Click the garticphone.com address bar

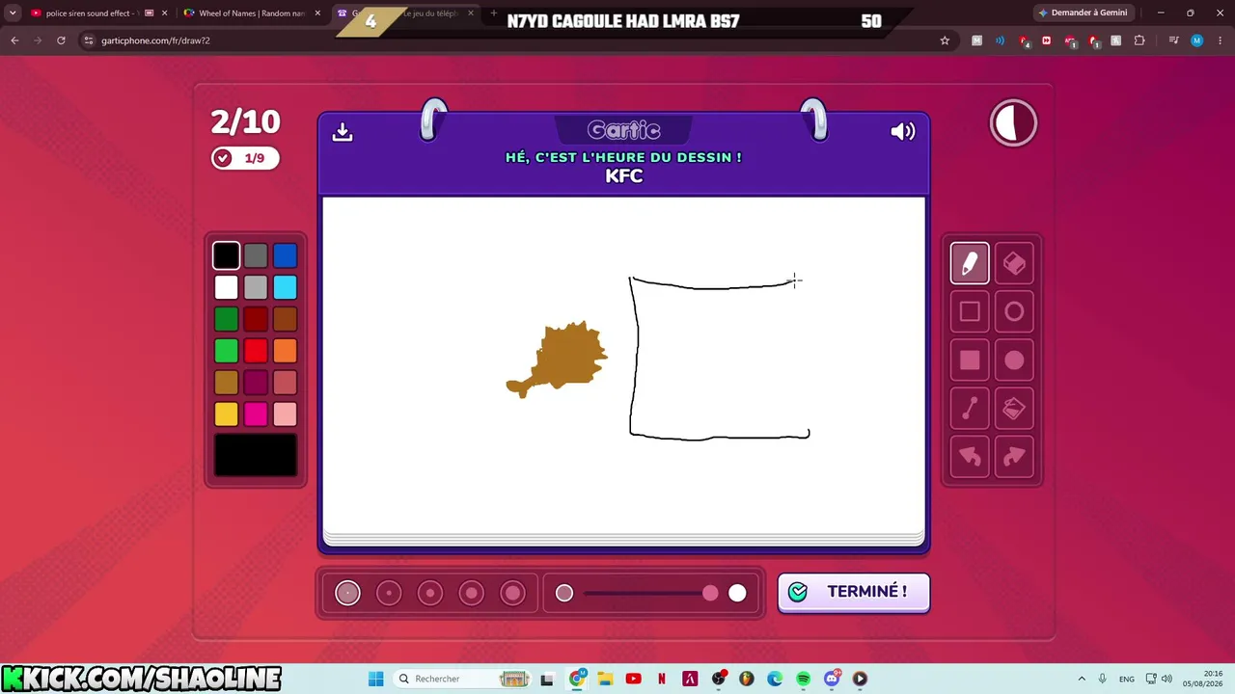(x=509, y=40)
